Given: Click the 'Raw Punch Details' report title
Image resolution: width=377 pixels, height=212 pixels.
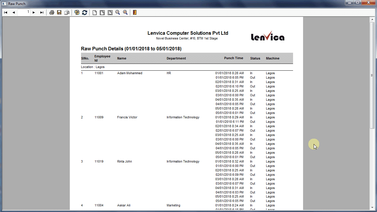Looking at the screenshot, I should 131,49.
